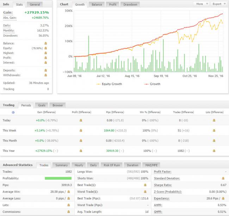Click the lock icon next to Balance

click(45, 43)
